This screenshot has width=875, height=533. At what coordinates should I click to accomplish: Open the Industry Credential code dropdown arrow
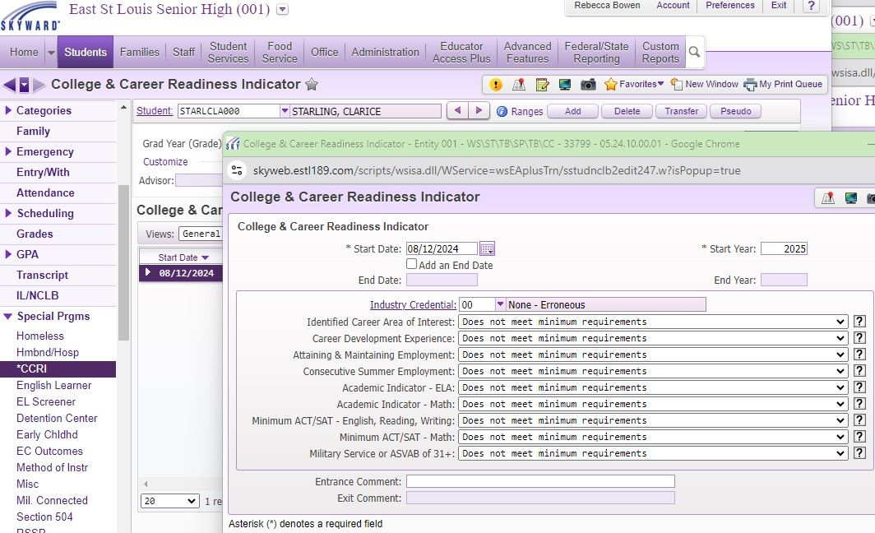point(501,305)
